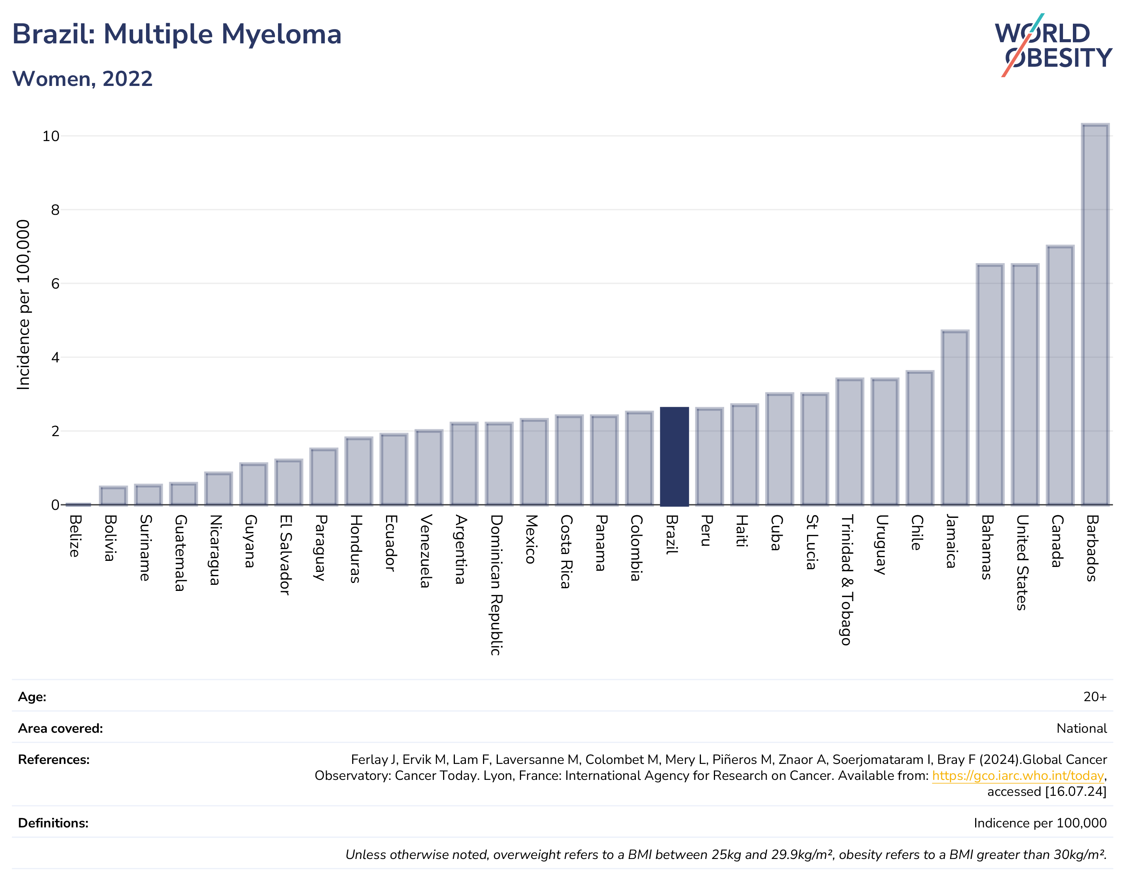1125x889 pixels.
Task: Click the Women, 2022 subtitle
Action: click(83, 79)
